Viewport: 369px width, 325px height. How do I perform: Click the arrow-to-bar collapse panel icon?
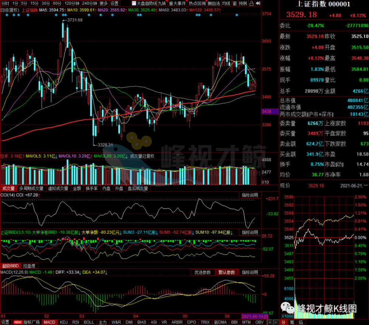coord(258,3)
